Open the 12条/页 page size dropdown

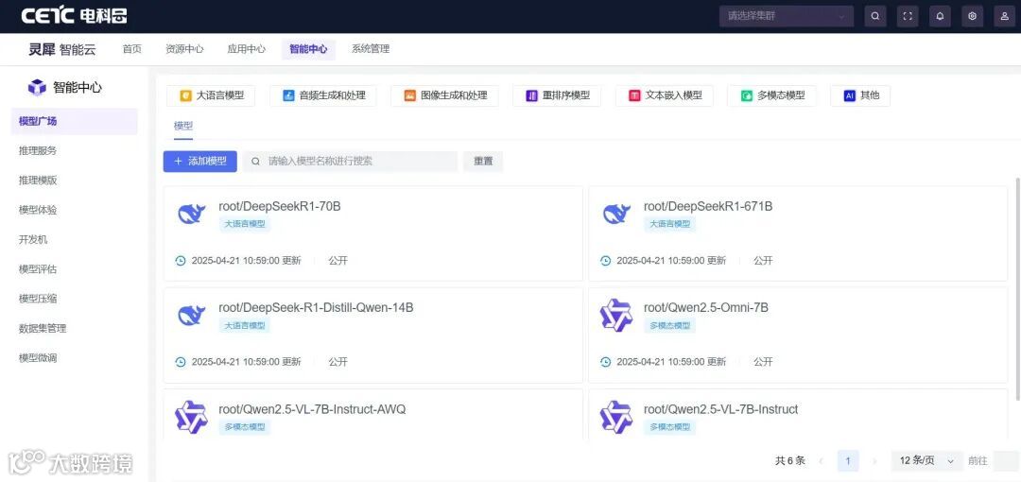[926, 460]
